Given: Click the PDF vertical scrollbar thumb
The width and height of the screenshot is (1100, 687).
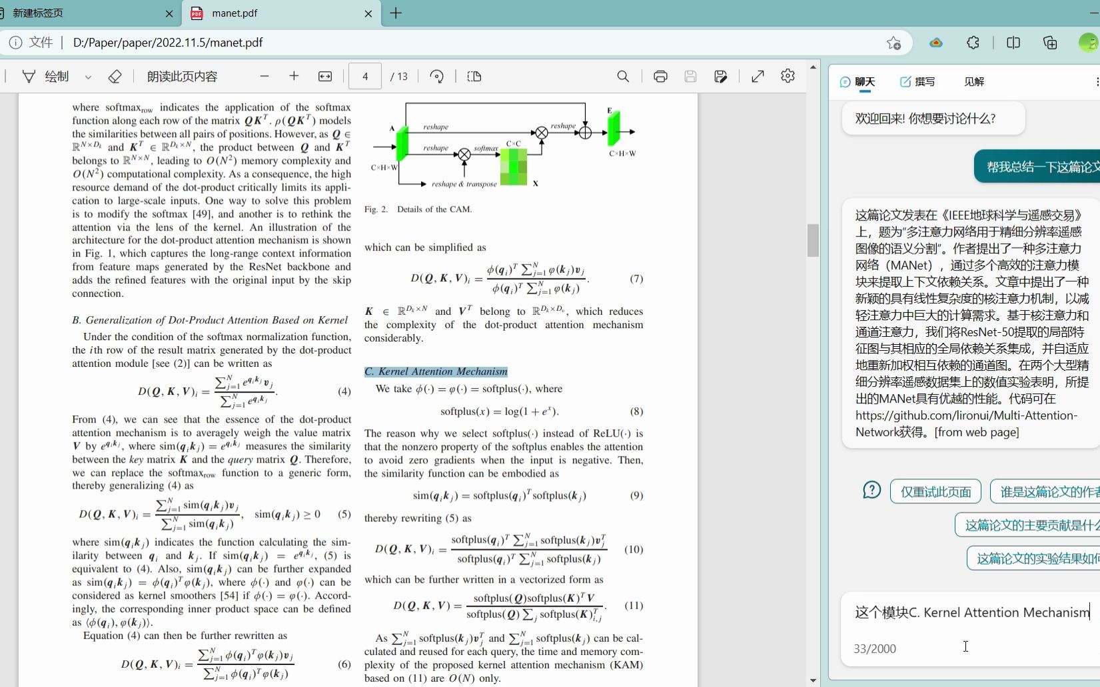Looking at the screenshot, I should click(x=813, y=240).
